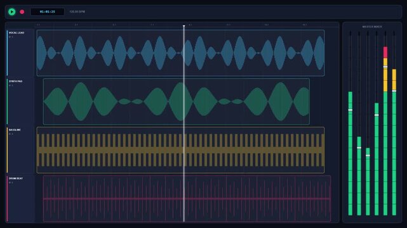The image size is (407, 228).
Task: Mute the Vocal Lead track
Action: pos(10,37)
